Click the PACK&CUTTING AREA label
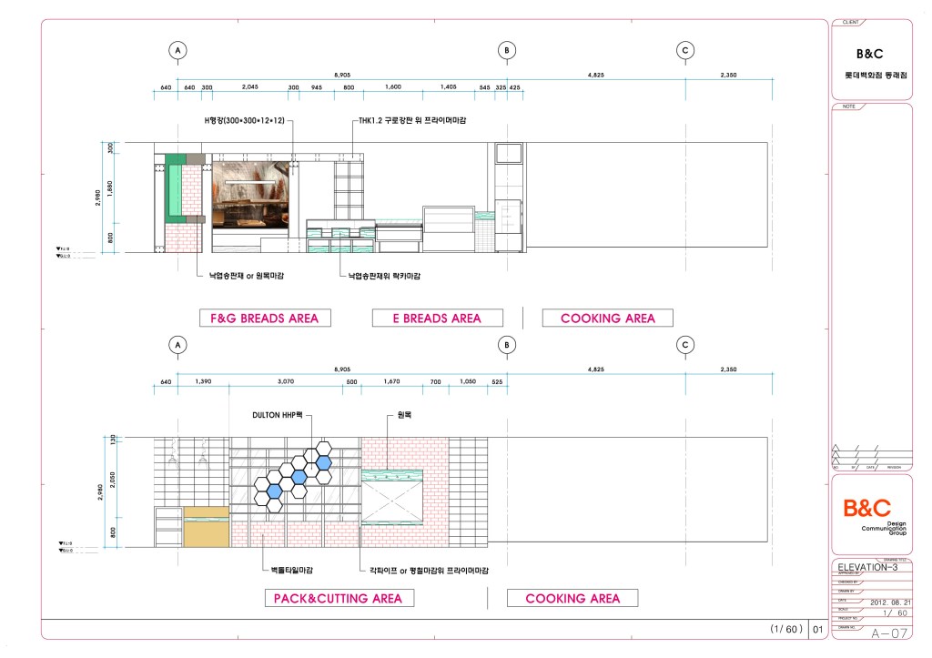This screenshot has width=932, height=658. tap(338, 598)
